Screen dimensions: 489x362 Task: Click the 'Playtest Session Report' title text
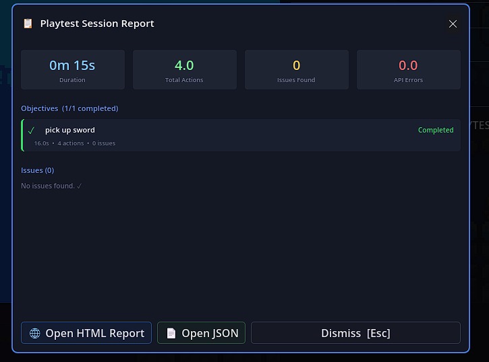[x=97, y=24]
